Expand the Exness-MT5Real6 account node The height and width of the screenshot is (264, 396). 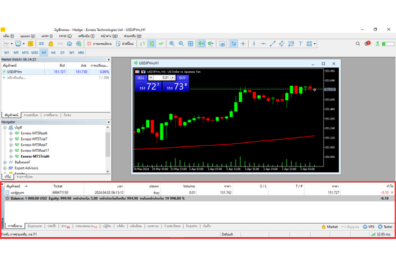click(x=11, y=133)
